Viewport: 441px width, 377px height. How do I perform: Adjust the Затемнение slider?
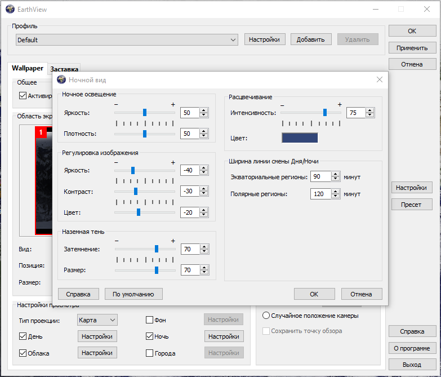(157, 249)
